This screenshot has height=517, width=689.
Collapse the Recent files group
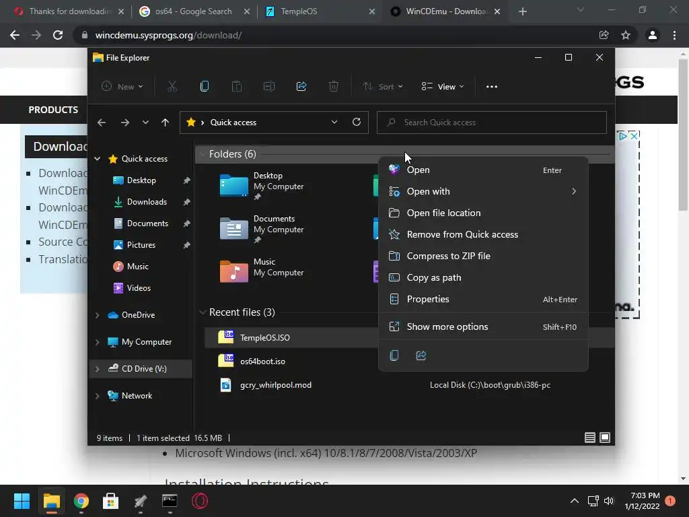[202, 312]
